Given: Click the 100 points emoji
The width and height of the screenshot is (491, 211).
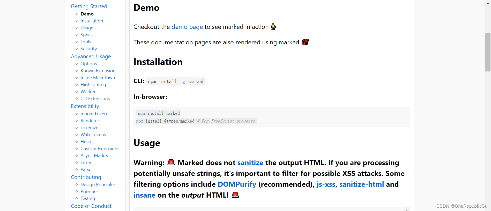Looking at the screenshot, I should pyautogui.click(x=305, y=42).
